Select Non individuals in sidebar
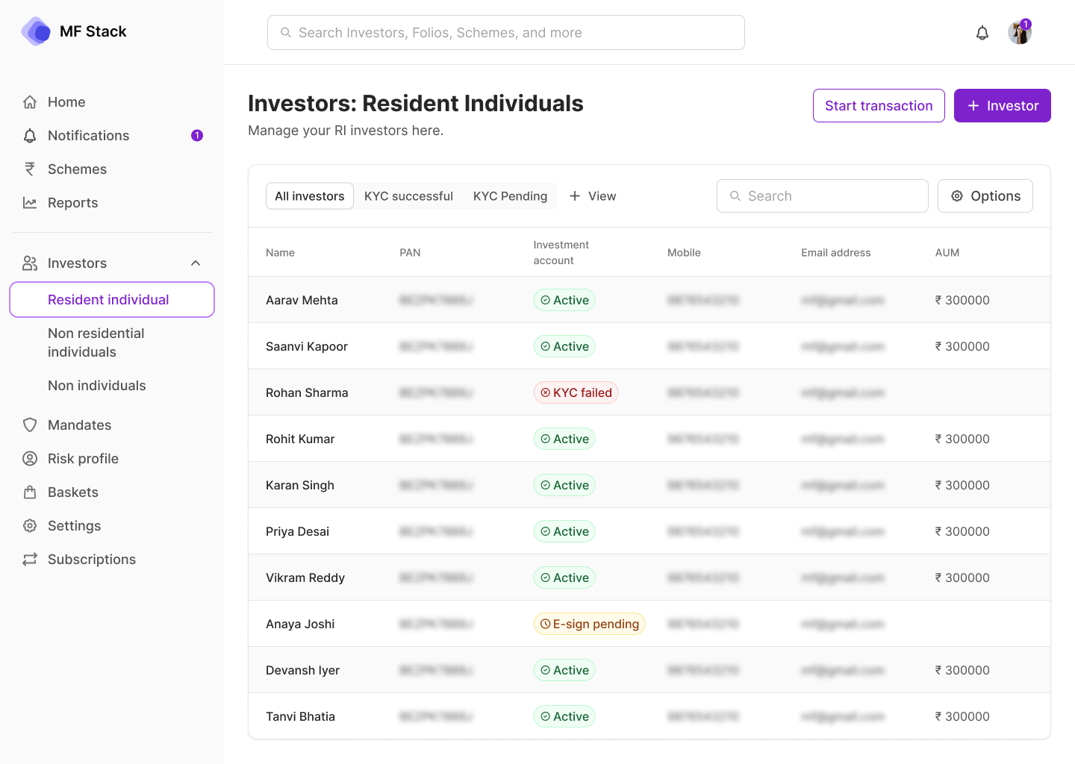This screenshot has height=764, width=1075. [x=97, y=386]
